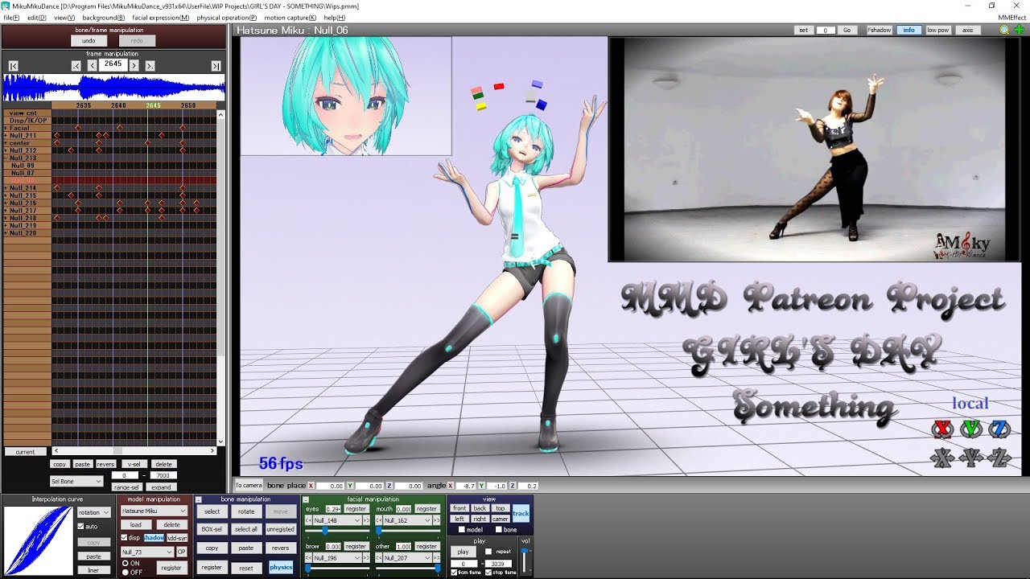Toggle the stop flame checkbox

click(x=489, y=573)
